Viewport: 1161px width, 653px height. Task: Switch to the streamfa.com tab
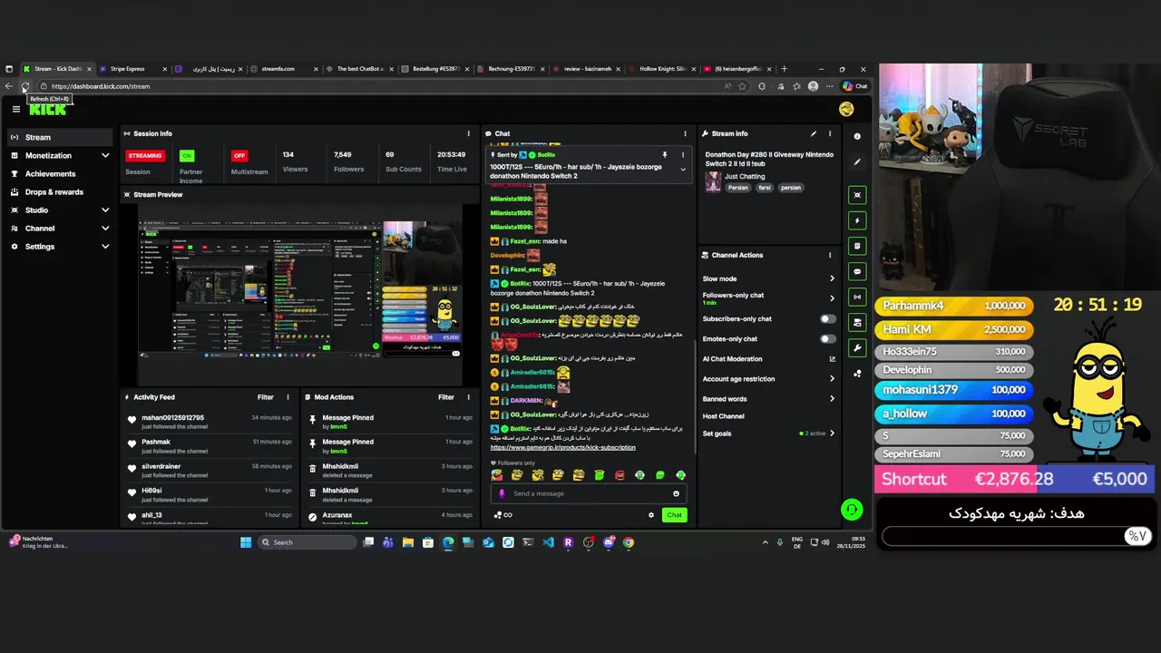(x=285, y=69)
